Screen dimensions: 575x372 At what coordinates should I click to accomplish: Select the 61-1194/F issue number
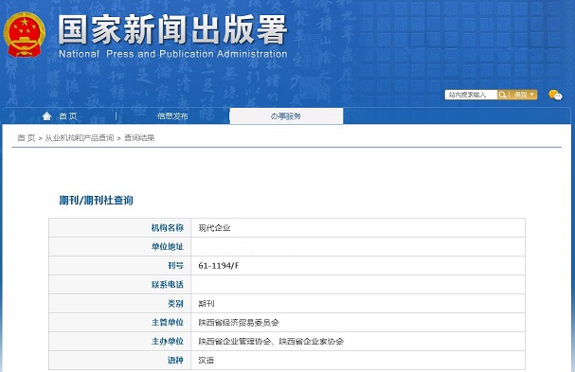219,266
